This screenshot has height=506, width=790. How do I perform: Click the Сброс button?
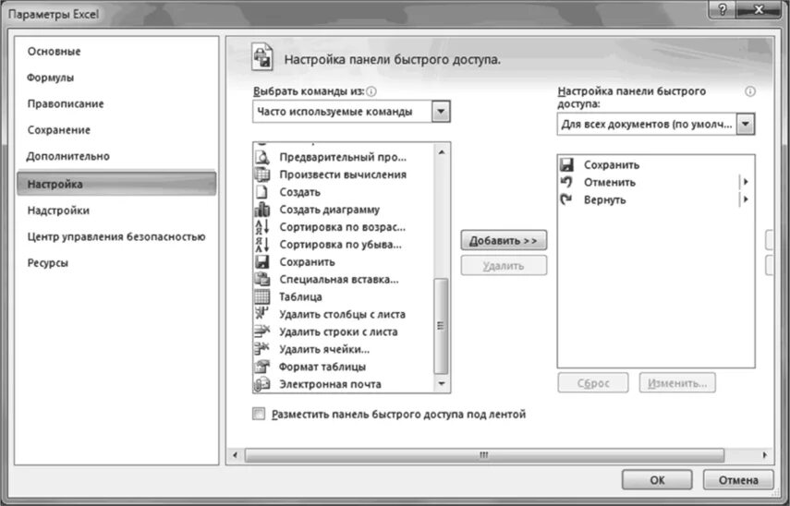pyautogui.click(x=593, y=383)
